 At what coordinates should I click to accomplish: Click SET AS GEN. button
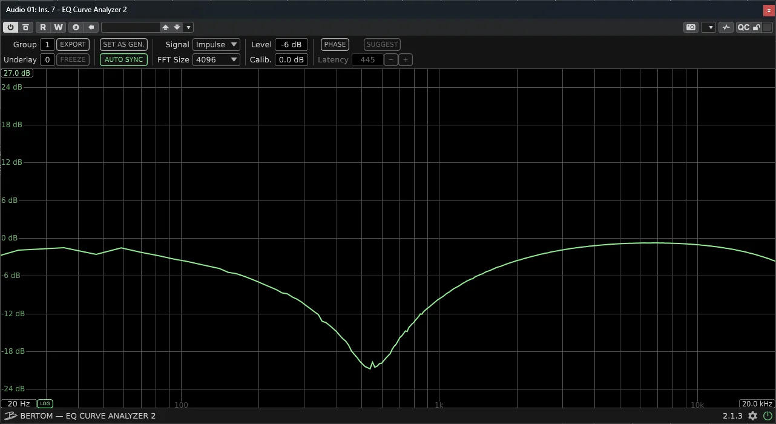(123, 44)
